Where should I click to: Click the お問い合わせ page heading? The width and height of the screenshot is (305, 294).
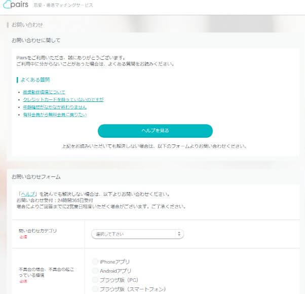point(27,24)
